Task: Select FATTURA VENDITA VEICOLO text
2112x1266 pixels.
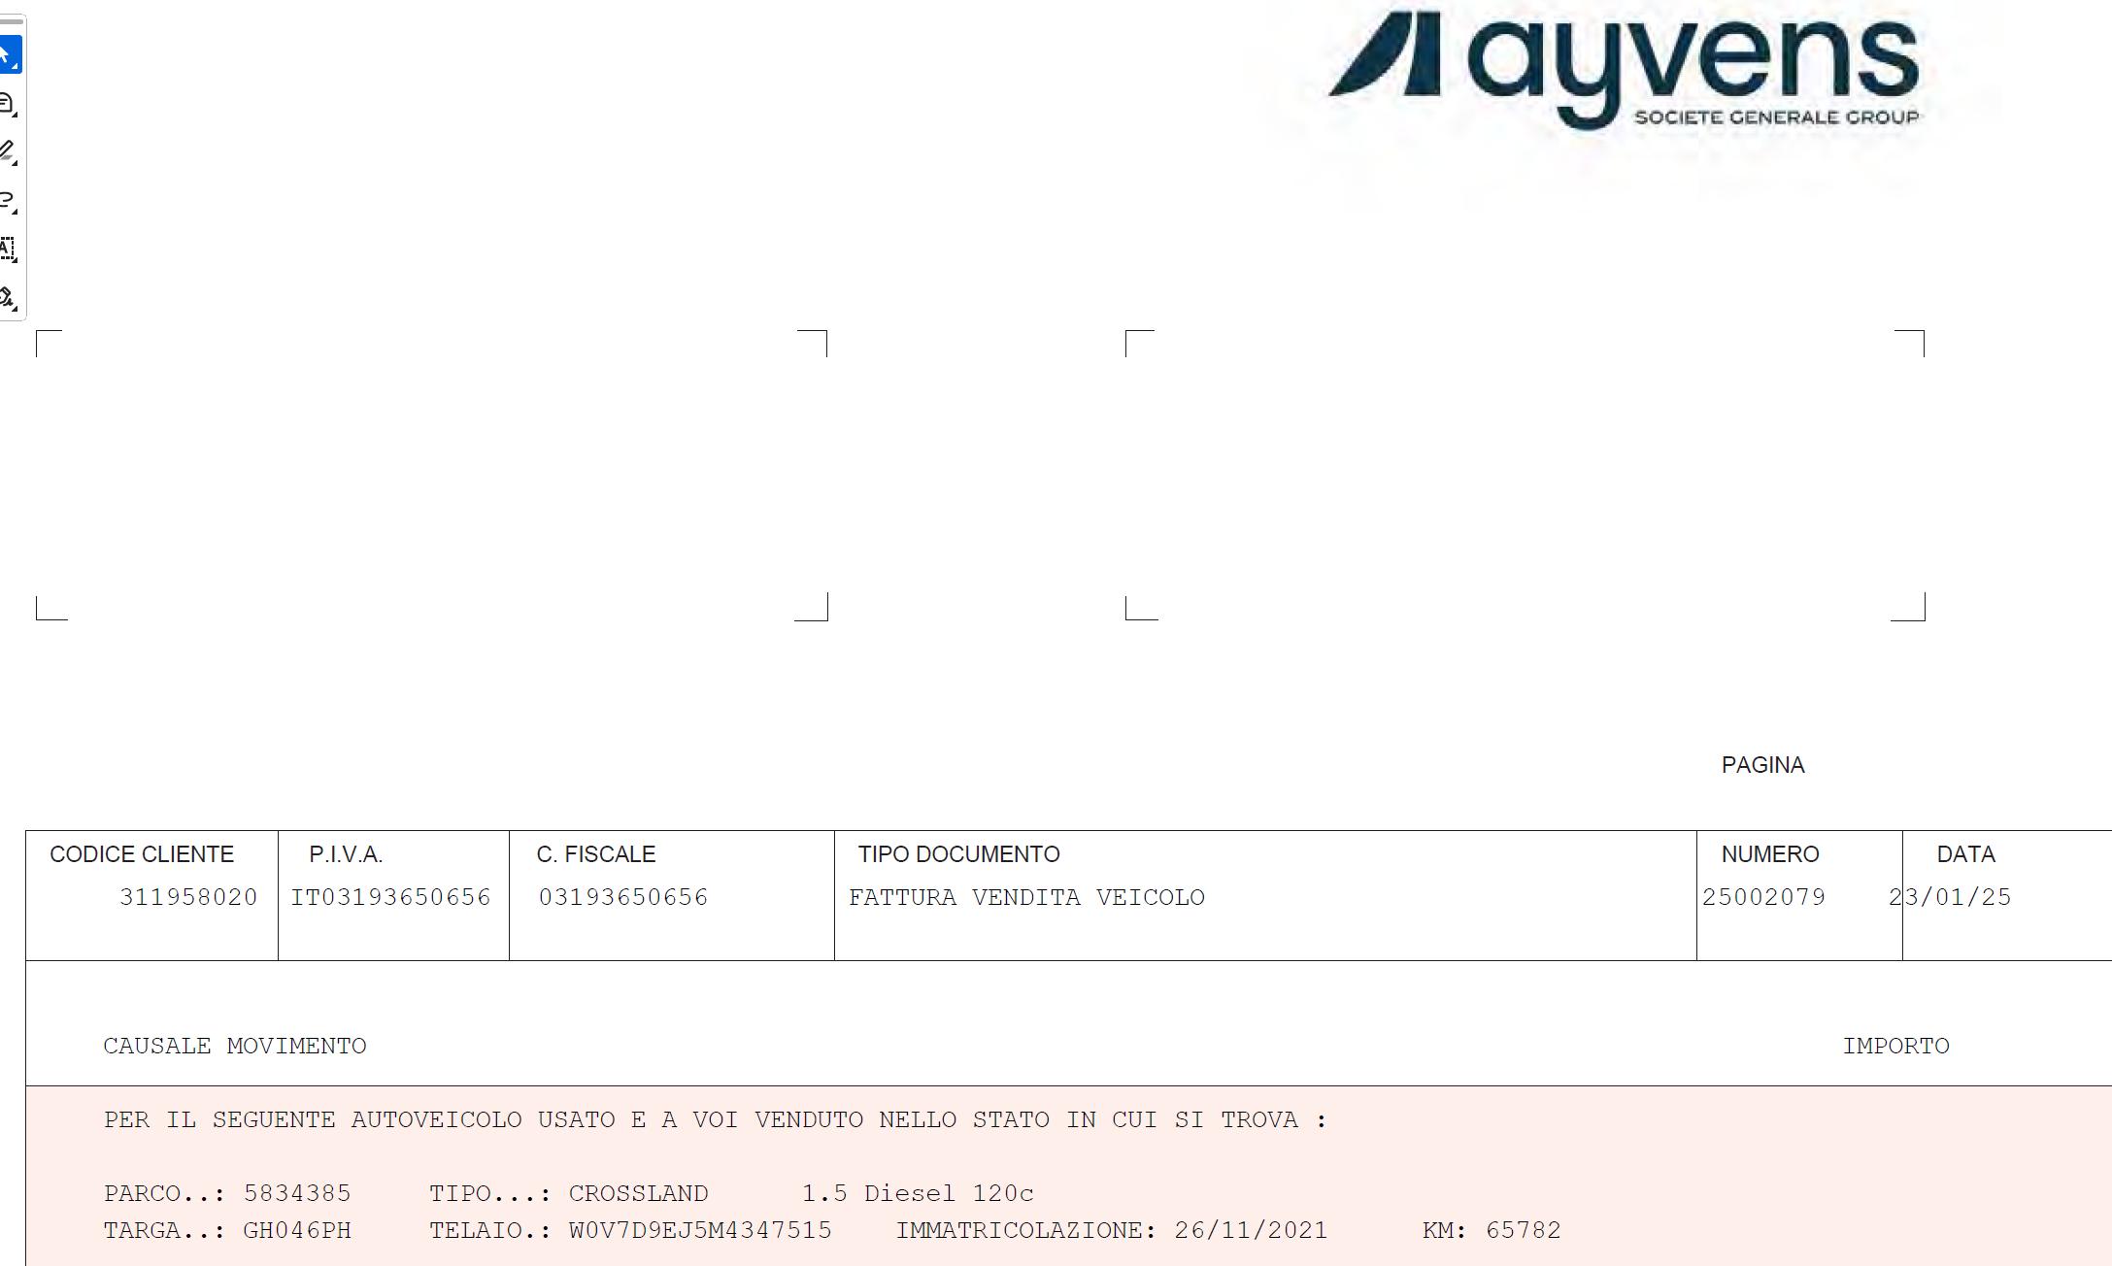Action: [1026, 897]
